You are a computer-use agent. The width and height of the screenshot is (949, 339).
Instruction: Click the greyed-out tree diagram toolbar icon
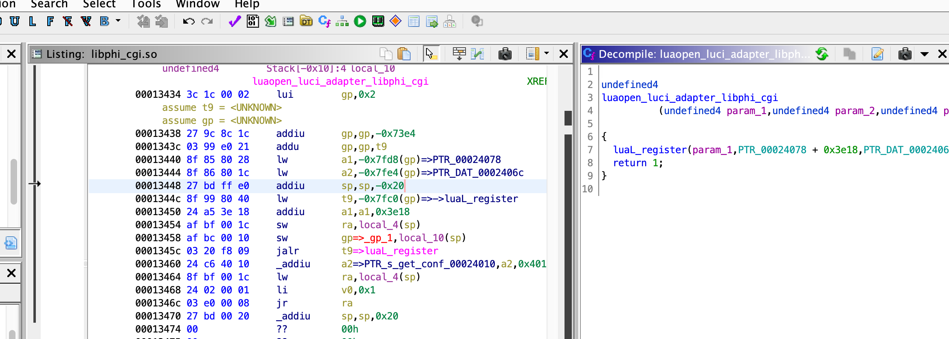coord(450,21)
